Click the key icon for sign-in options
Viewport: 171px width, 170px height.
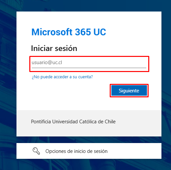point(36,151)
